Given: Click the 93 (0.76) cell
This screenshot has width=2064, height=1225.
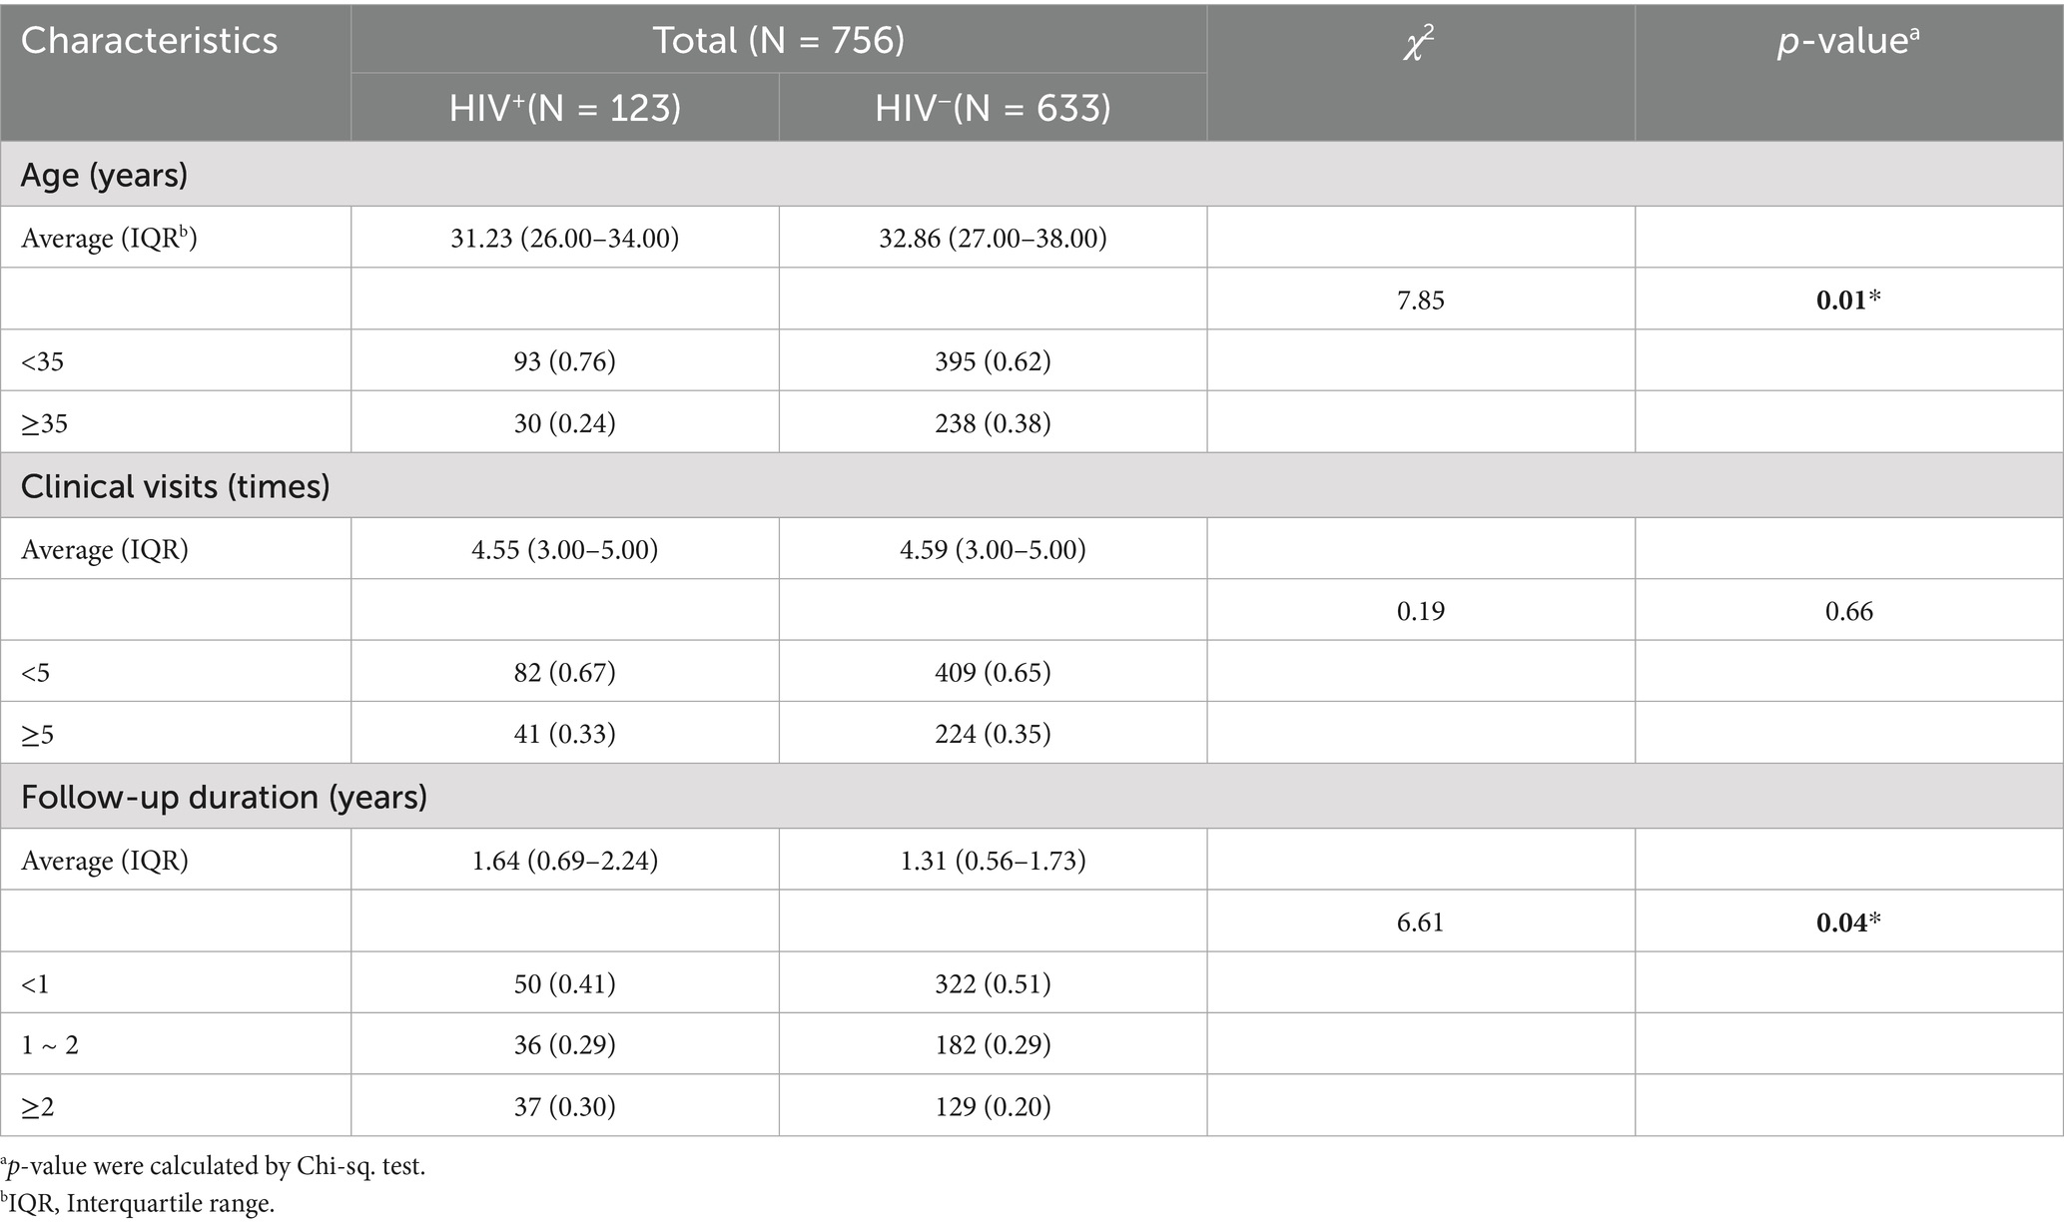Looking at the screenshot, I should tap(564, 361).
